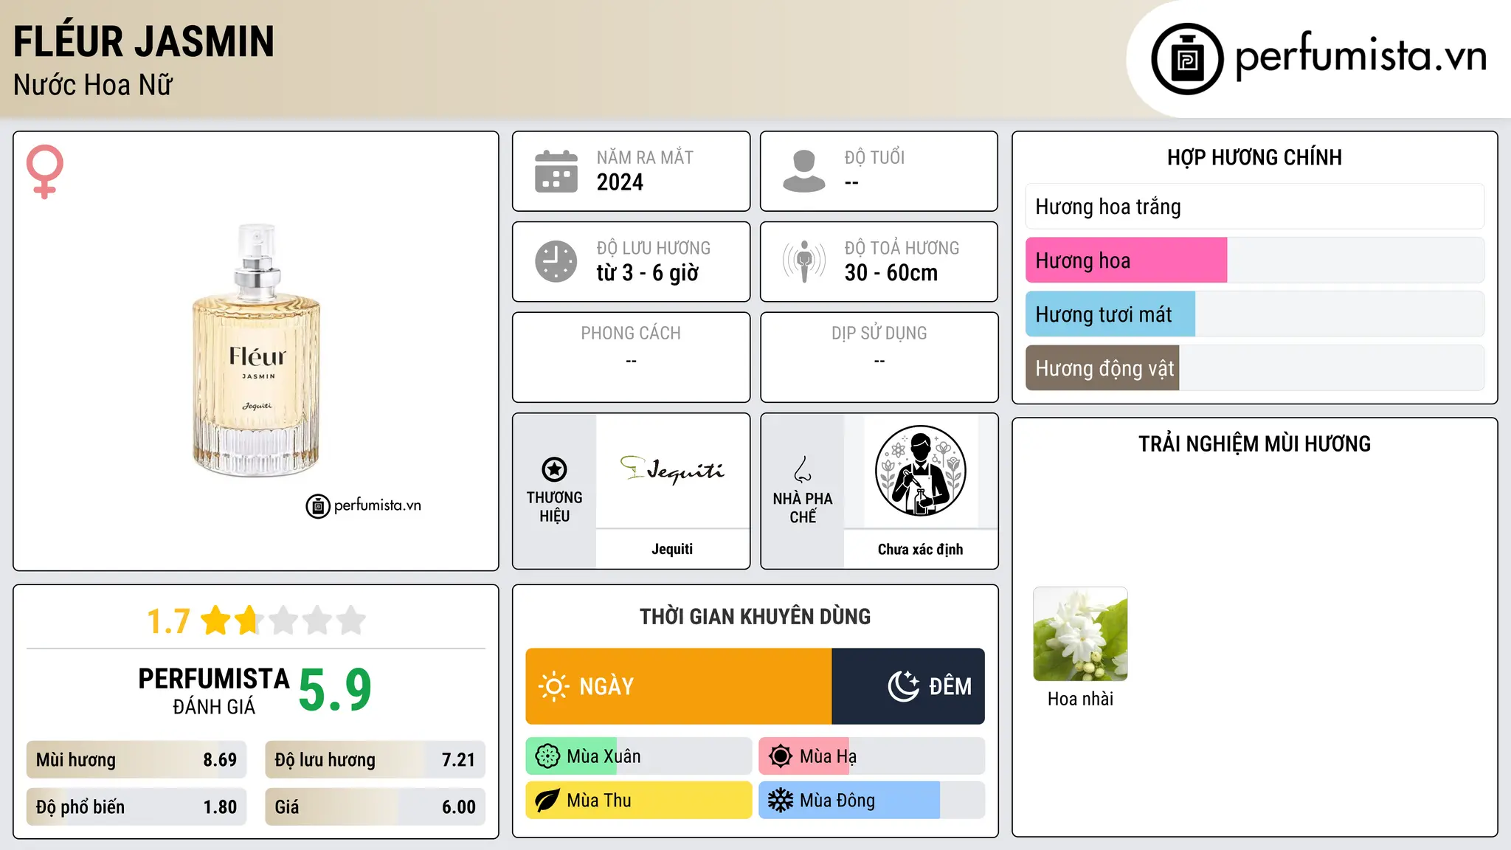Open the Hoa nhài jasmine note thumbnail

tap(1080, 634)
